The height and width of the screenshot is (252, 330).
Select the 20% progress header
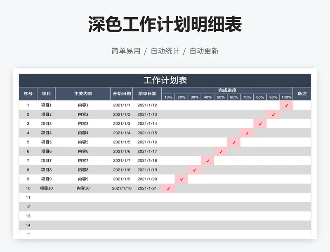click(181, 97)
